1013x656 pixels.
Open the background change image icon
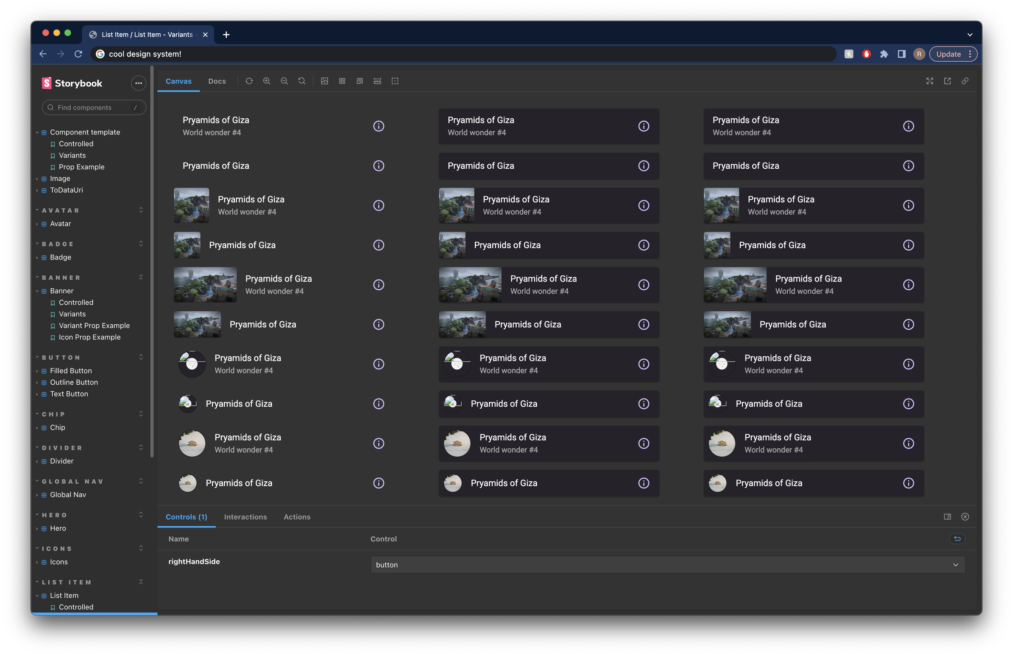(324, 81)
